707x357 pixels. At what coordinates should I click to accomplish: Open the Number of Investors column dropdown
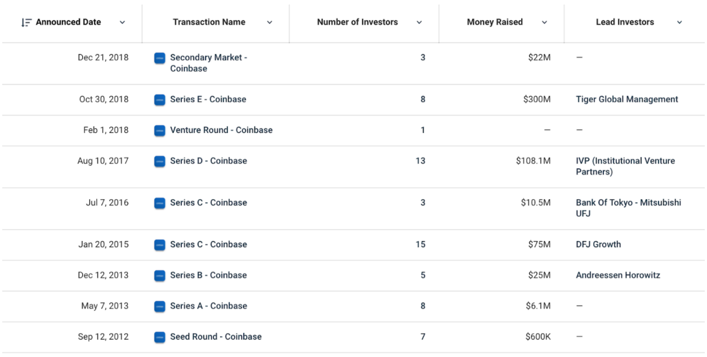pos(419,23)
